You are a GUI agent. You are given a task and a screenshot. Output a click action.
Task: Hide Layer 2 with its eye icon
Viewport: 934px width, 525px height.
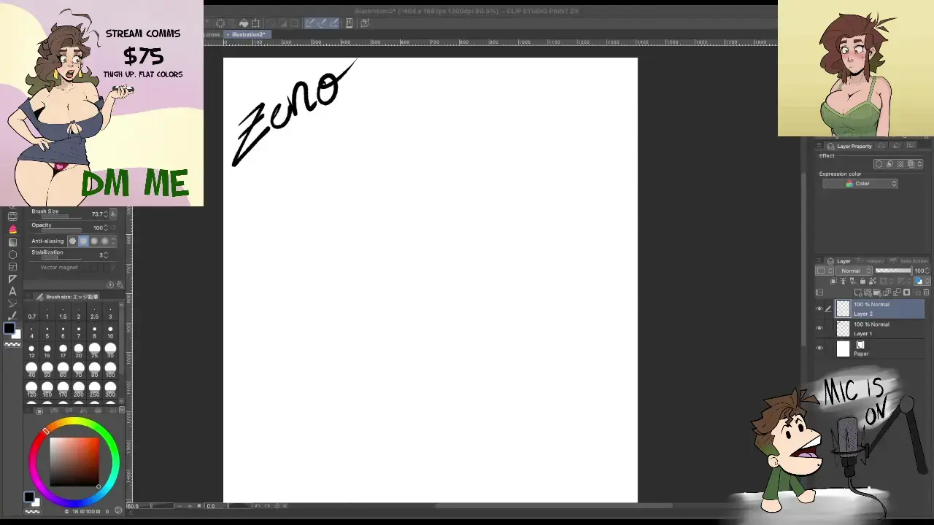pos(819,309)
